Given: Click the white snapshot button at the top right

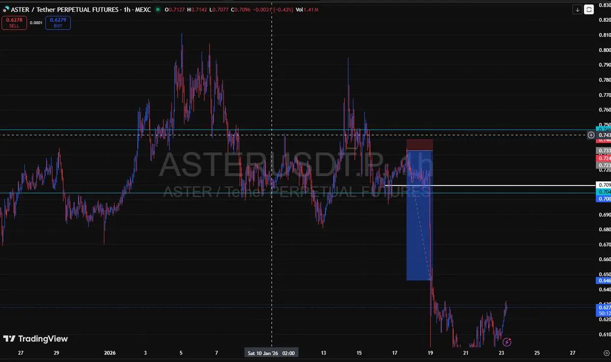Looking at the screenshot, I should tap(589, 9).
